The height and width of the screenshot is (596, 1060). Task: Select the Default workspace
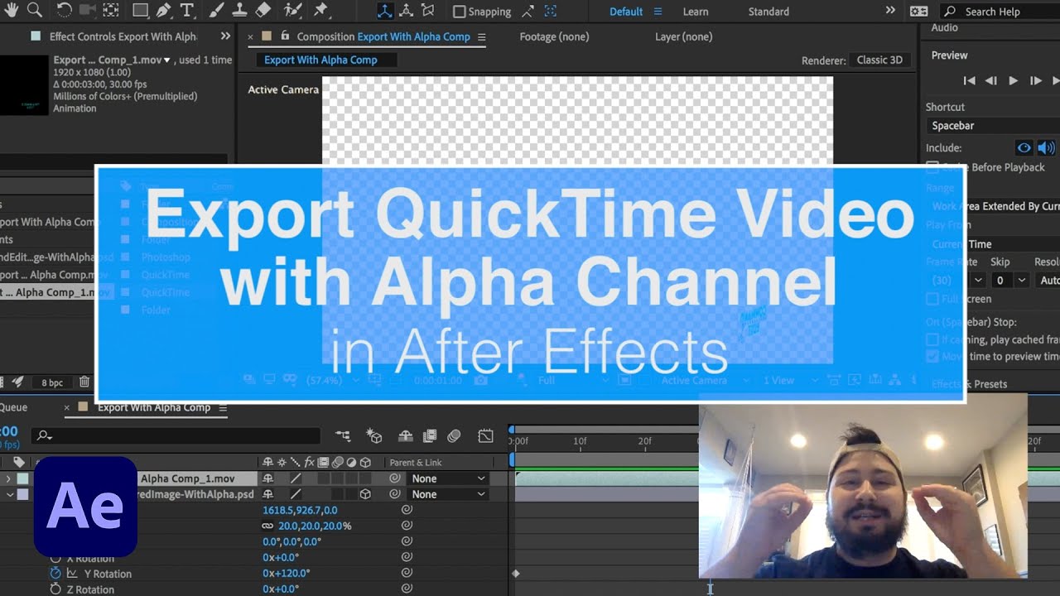(626, 12)
